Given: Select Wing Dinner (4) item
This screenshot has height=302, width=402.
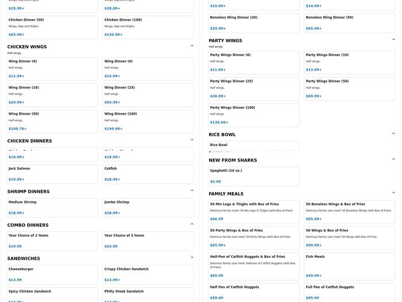Looking at the screenshot, I should click(52, 68).
